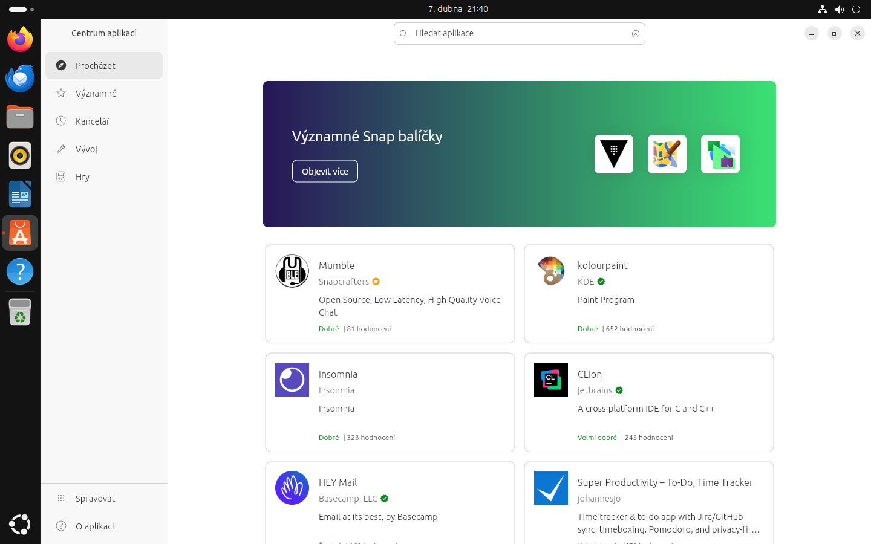Image resolution: width=871 pixels, height=544 pixels.
Task: Open the CLion app icon
Action: pos(550,380)
